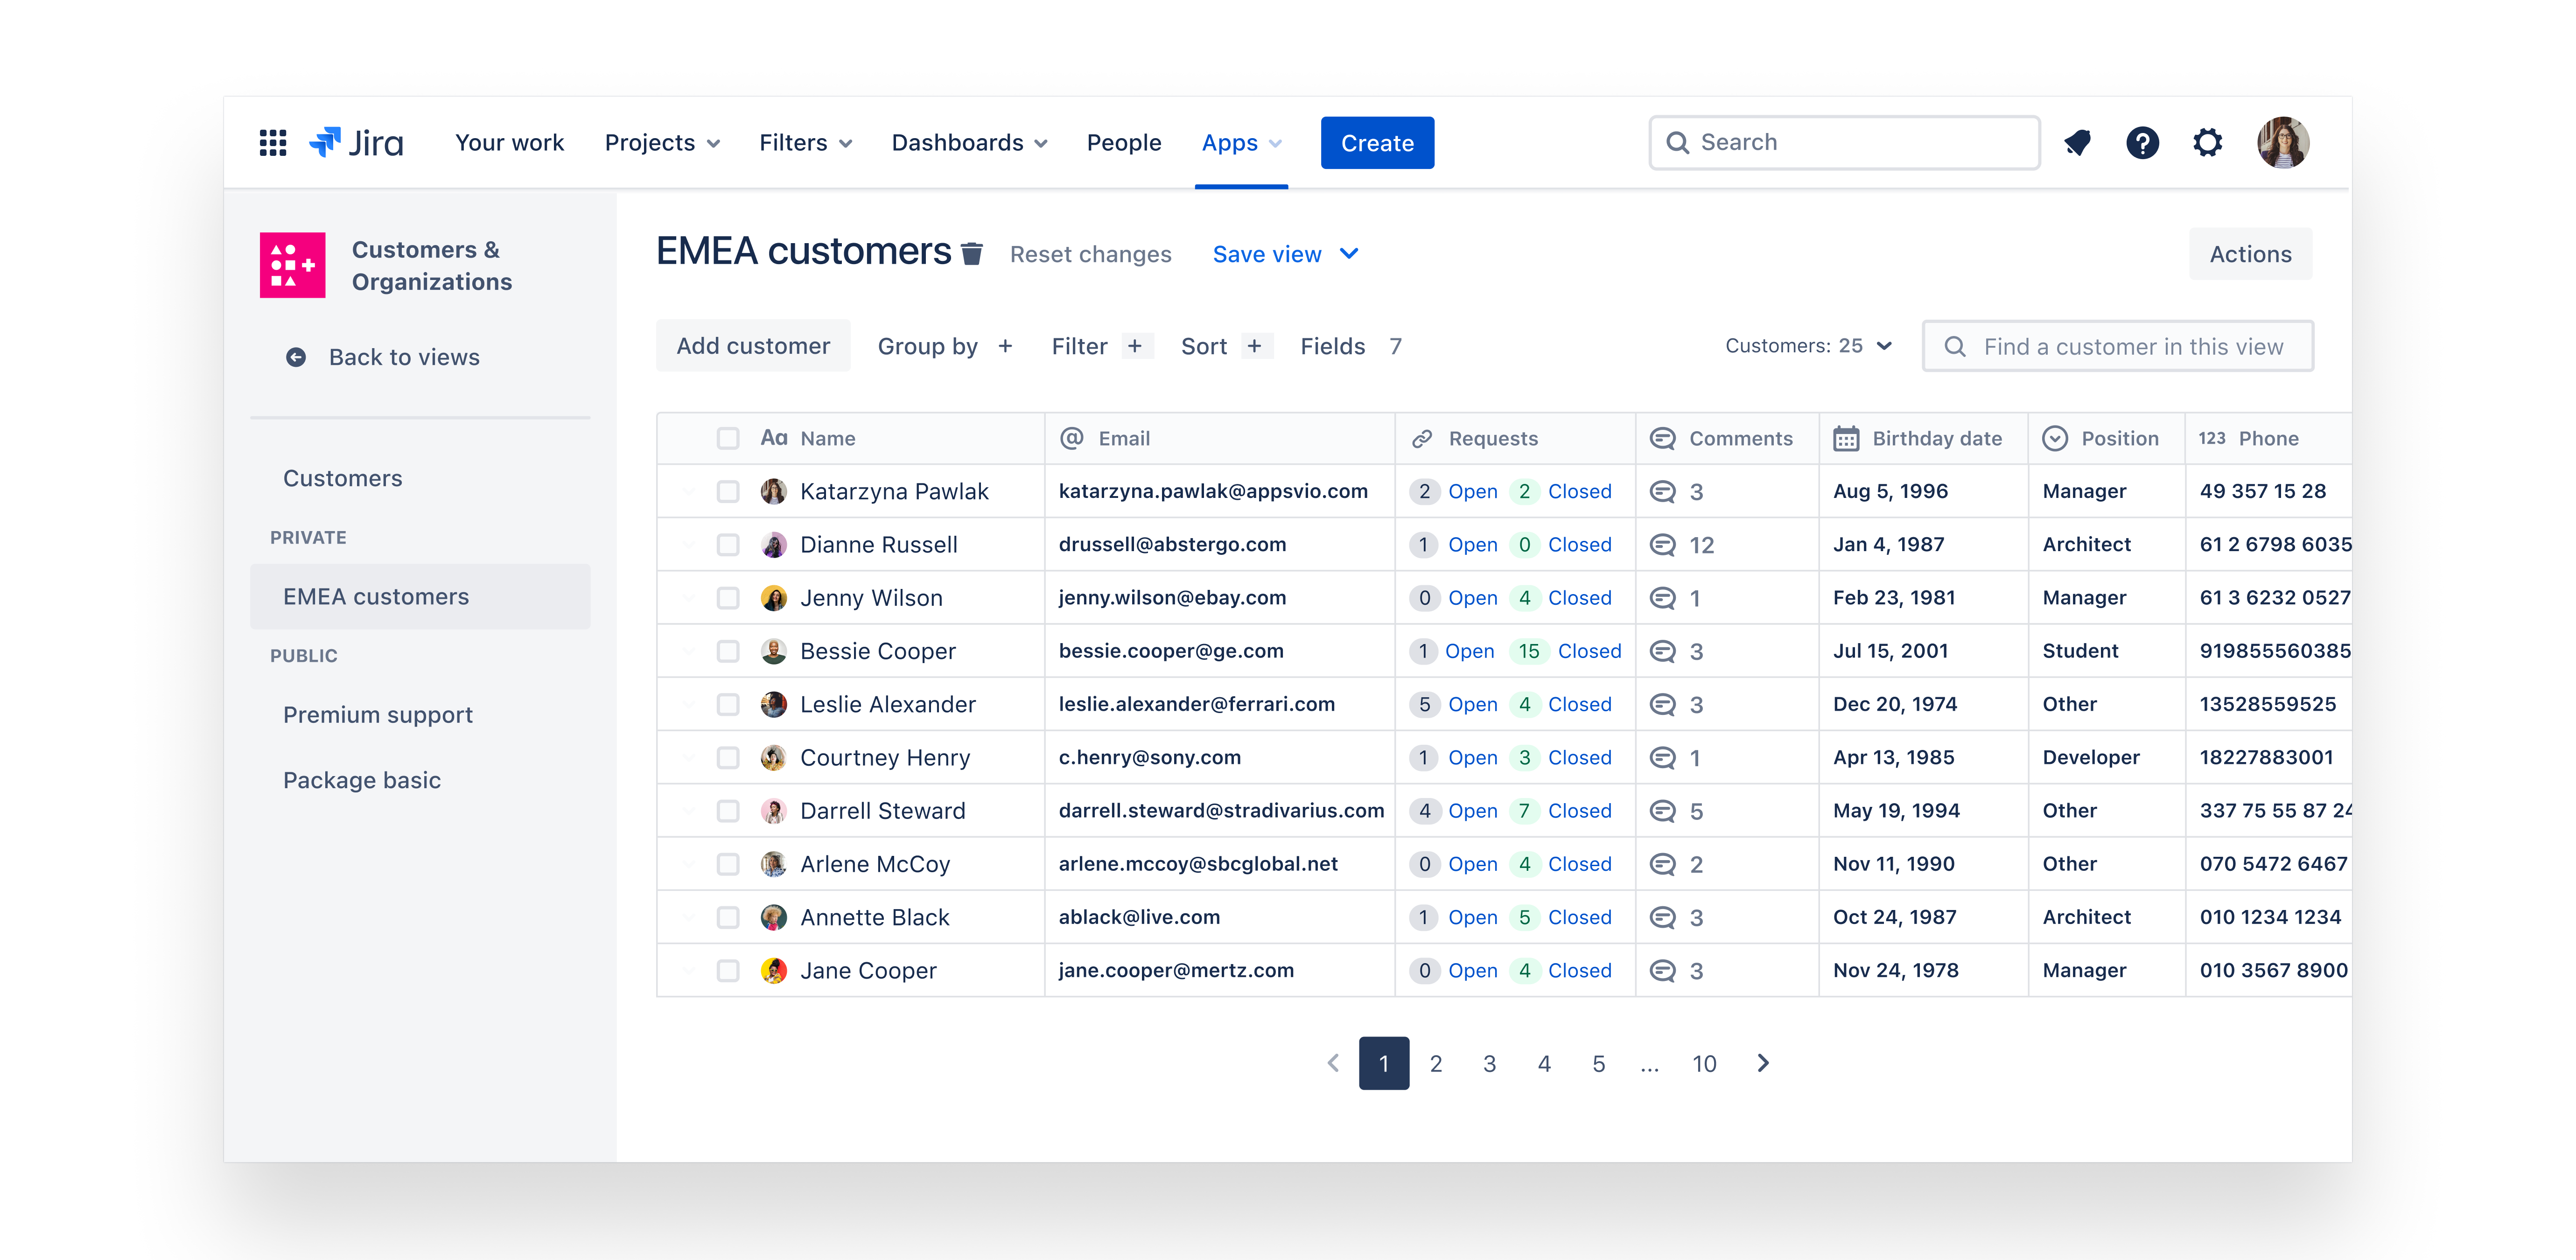Open the help question mark icon
The image size is (2576, 1260).
2142,143
